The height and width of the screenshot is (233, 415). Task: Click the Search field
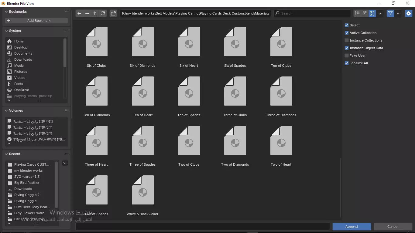pyautogui.click(x=312, y=13)
